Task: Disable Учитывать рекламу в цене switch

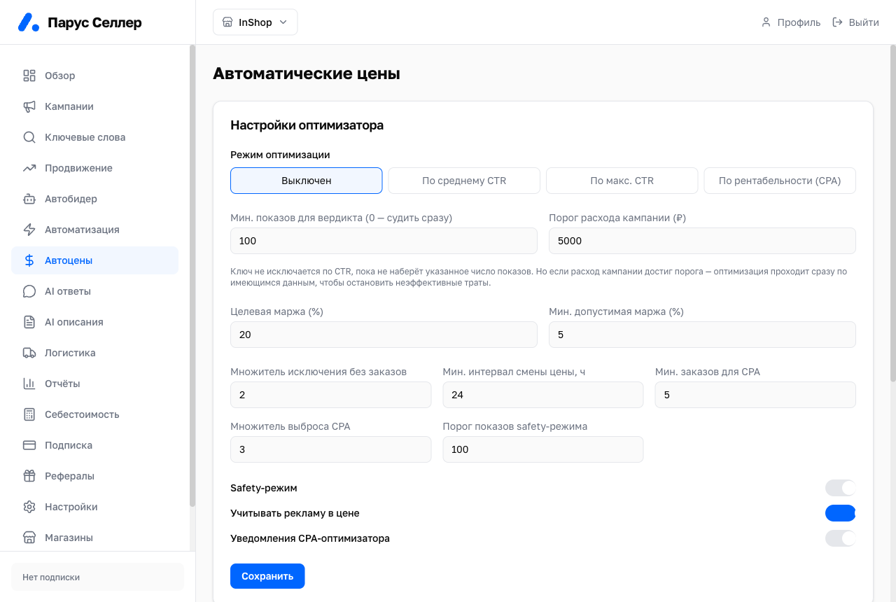Action: tap(841, 513)
